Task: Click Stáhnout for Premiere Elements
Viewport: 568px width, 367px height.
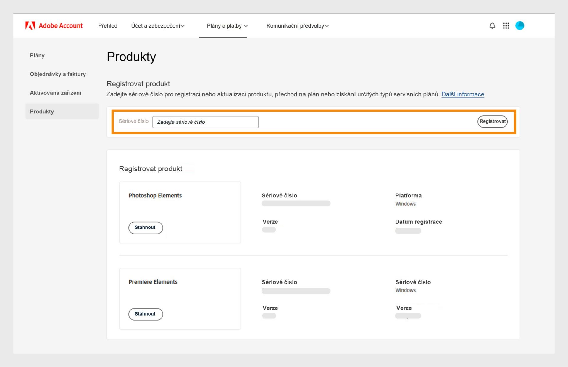Action: pyautogui.click(x=145, y=314)
